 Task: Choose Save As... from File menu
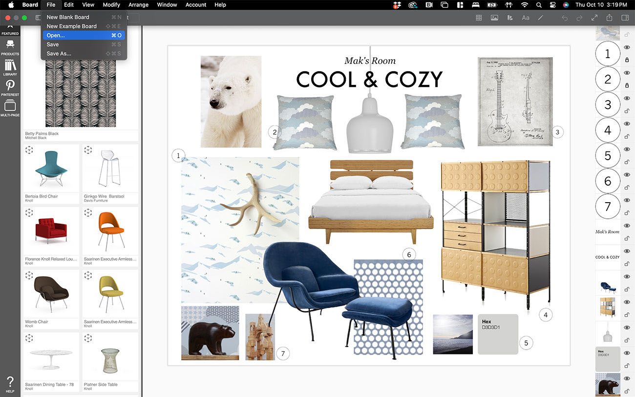point(59,54)
